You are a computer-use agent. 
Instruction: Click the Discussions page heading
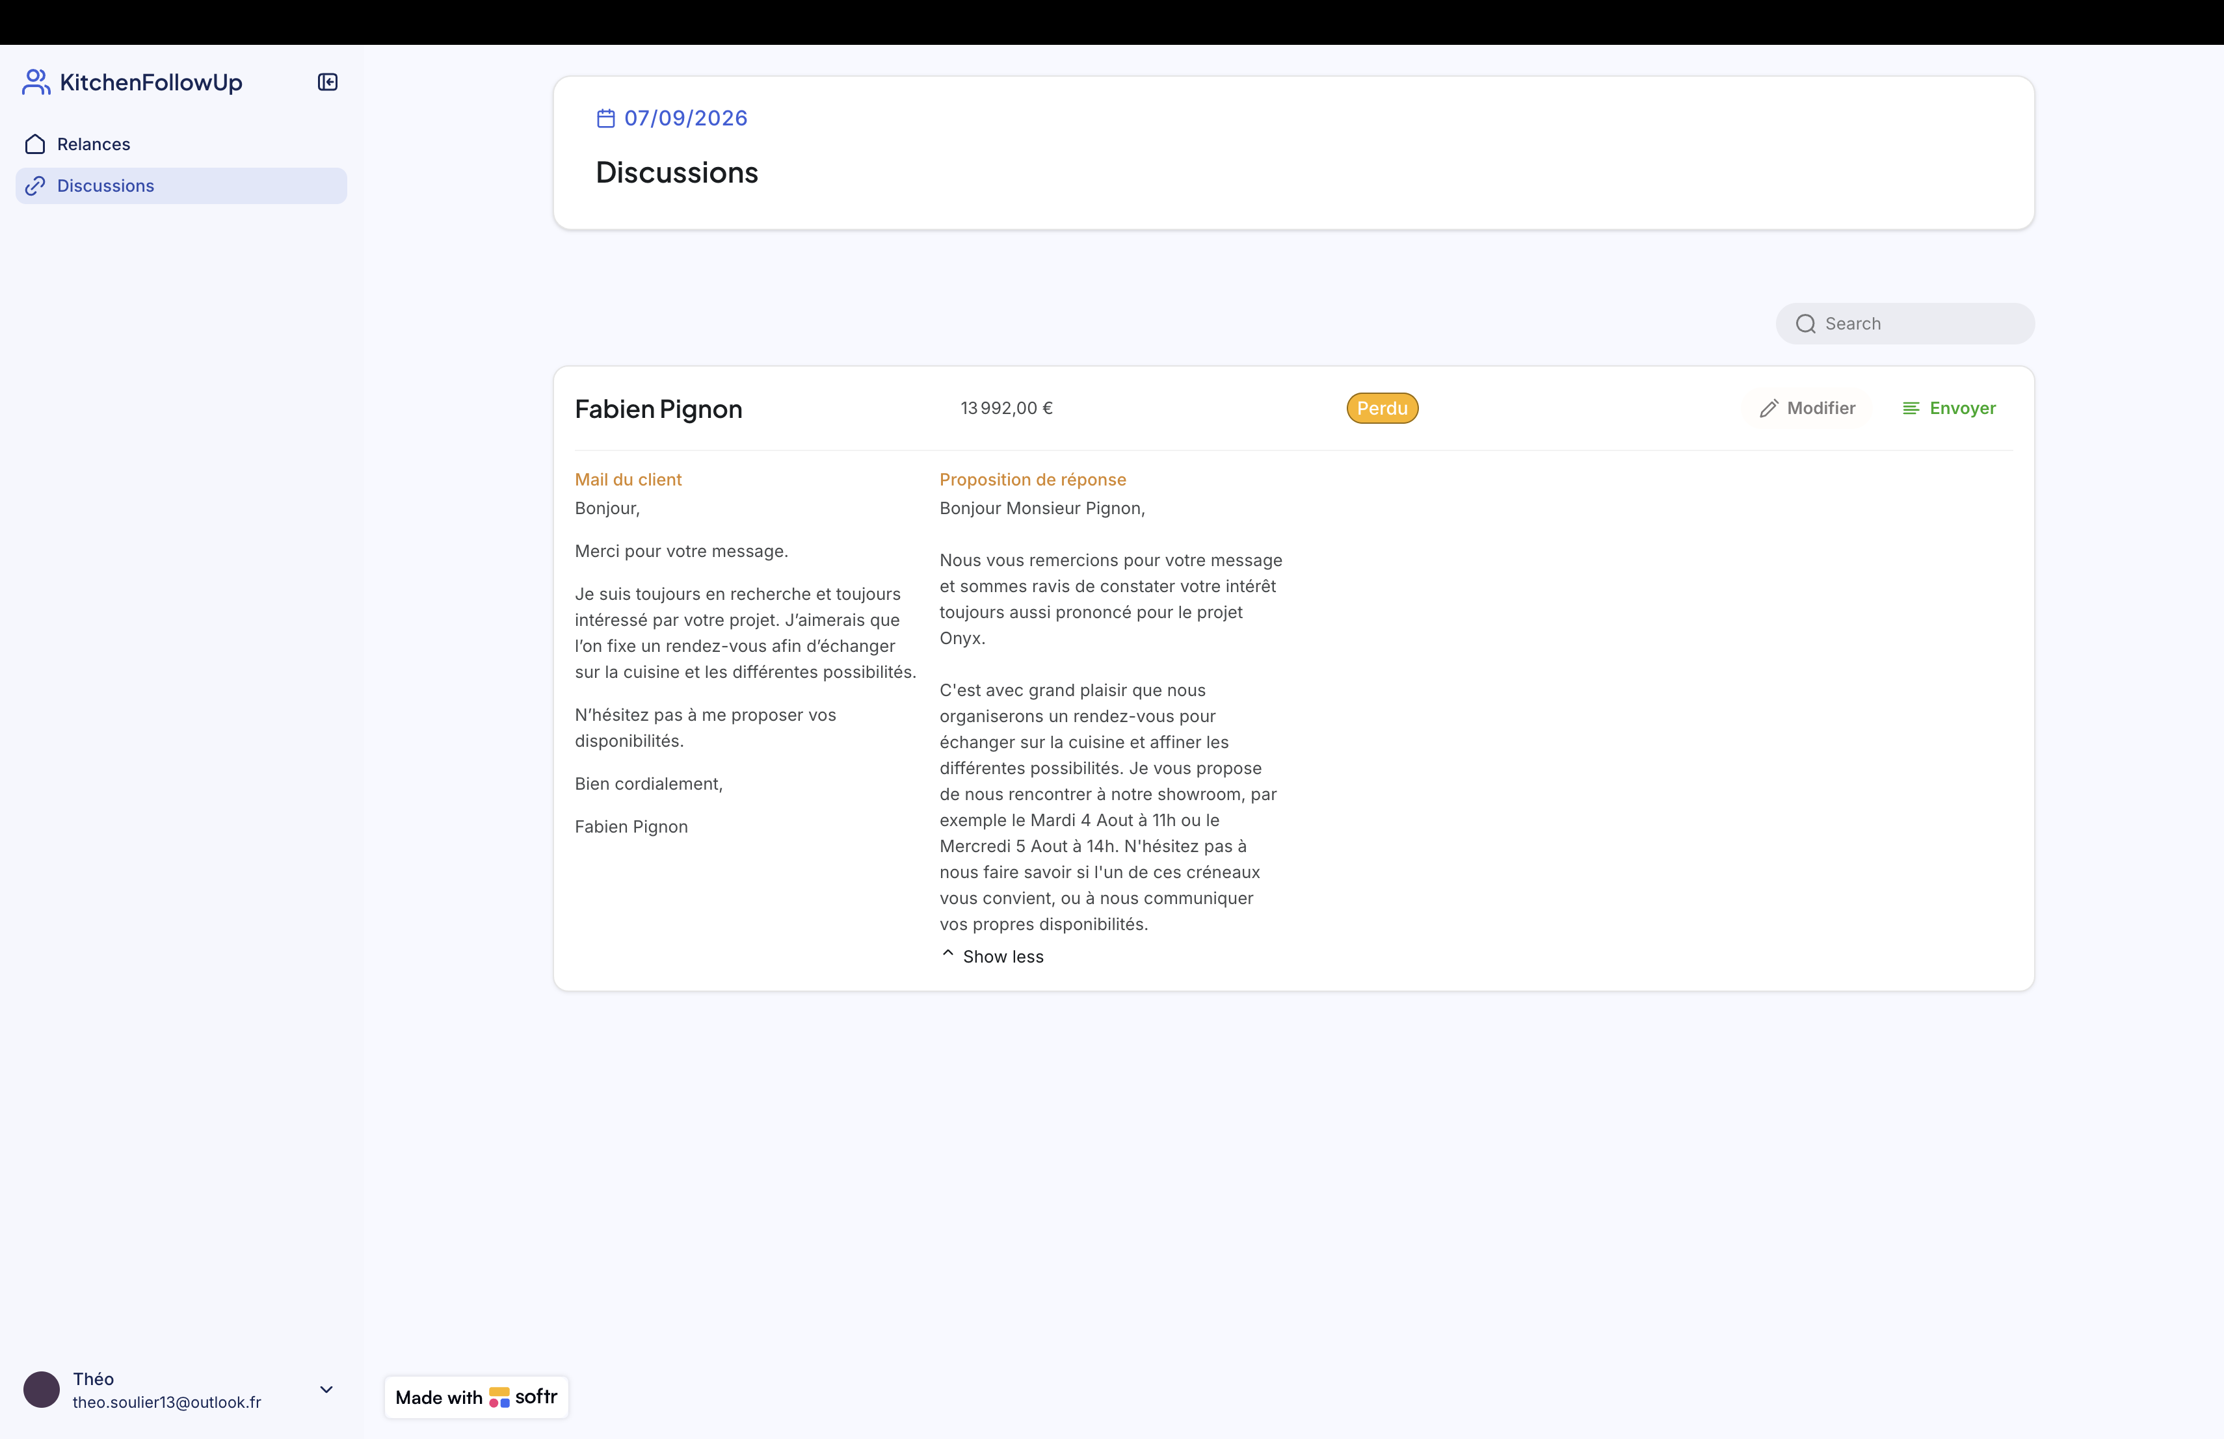(x=676, y=173)
